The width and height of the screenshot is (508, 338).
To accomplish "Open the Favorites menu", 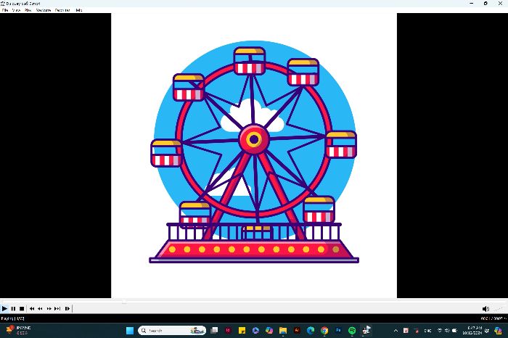I will (x=62, y=10).
